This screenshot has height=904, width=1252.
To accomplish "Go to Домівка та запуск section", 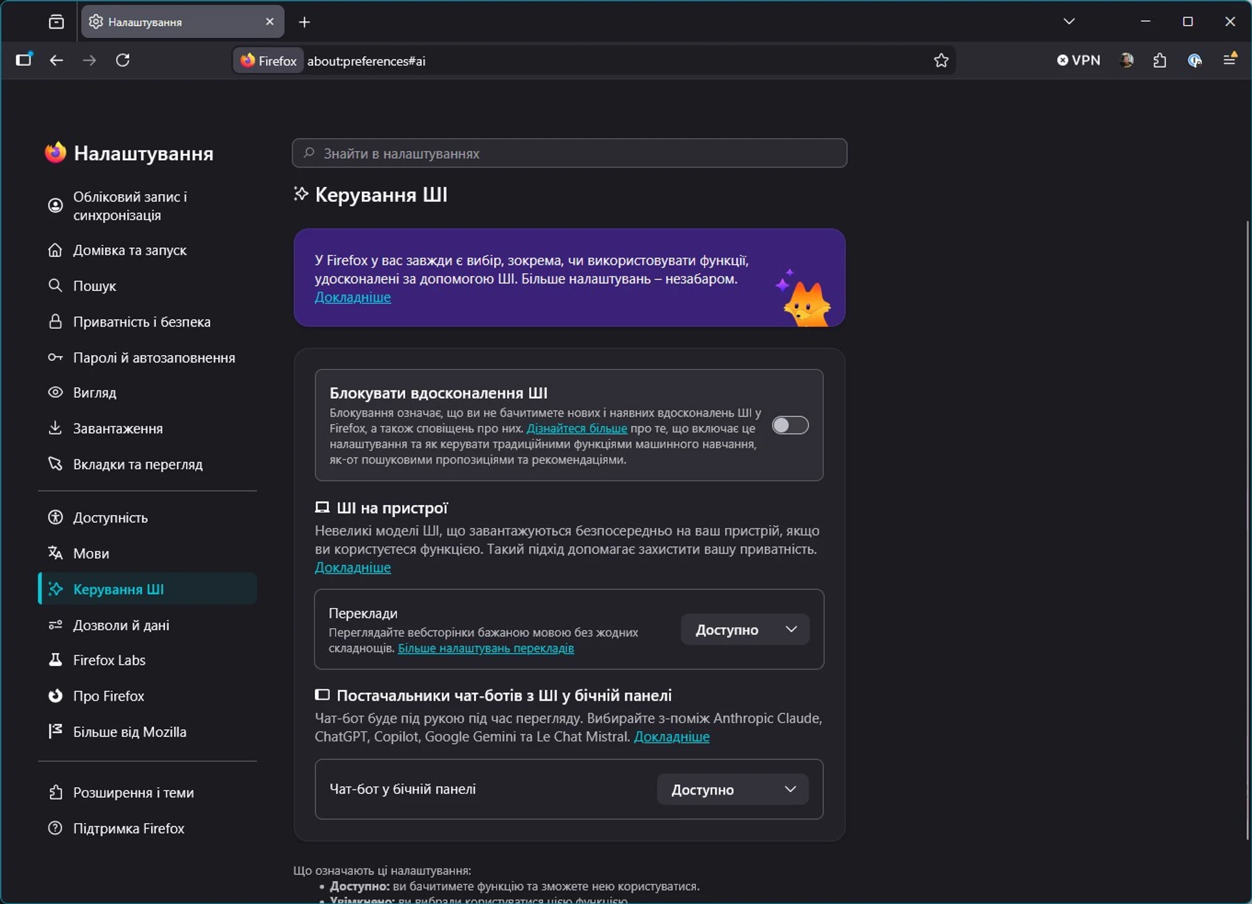I will (x=147, y=250).
